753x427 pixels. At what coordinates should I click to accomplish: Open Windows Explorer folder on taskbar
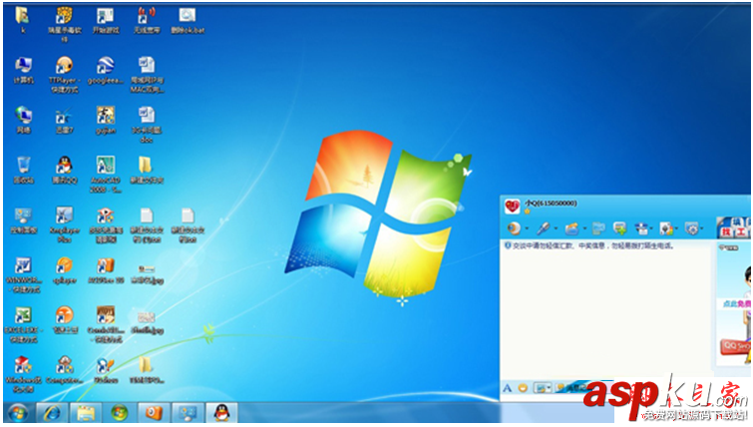coord(86,413)
